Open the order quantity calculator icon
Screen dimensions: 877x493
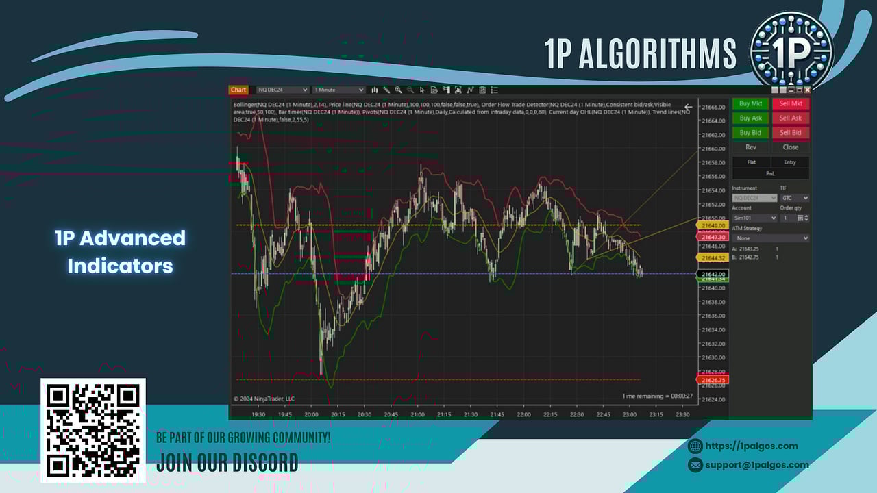pyautogui.click(x=800, y=218)
